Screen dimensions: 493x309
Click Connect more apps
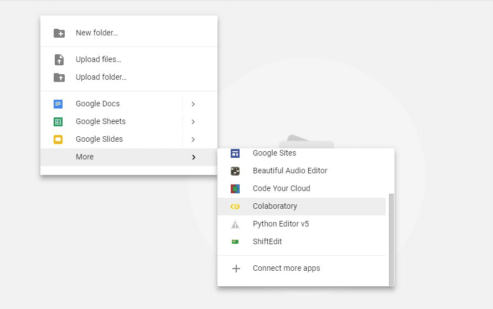302,269
